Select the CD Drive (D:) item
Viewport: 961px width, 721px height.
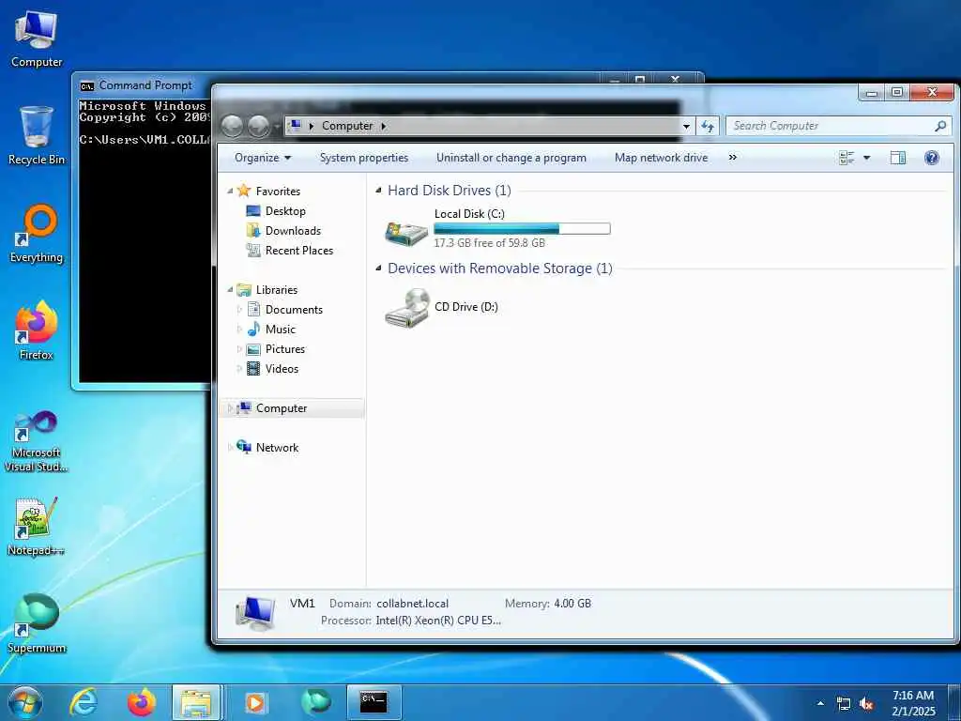[442, 307]
